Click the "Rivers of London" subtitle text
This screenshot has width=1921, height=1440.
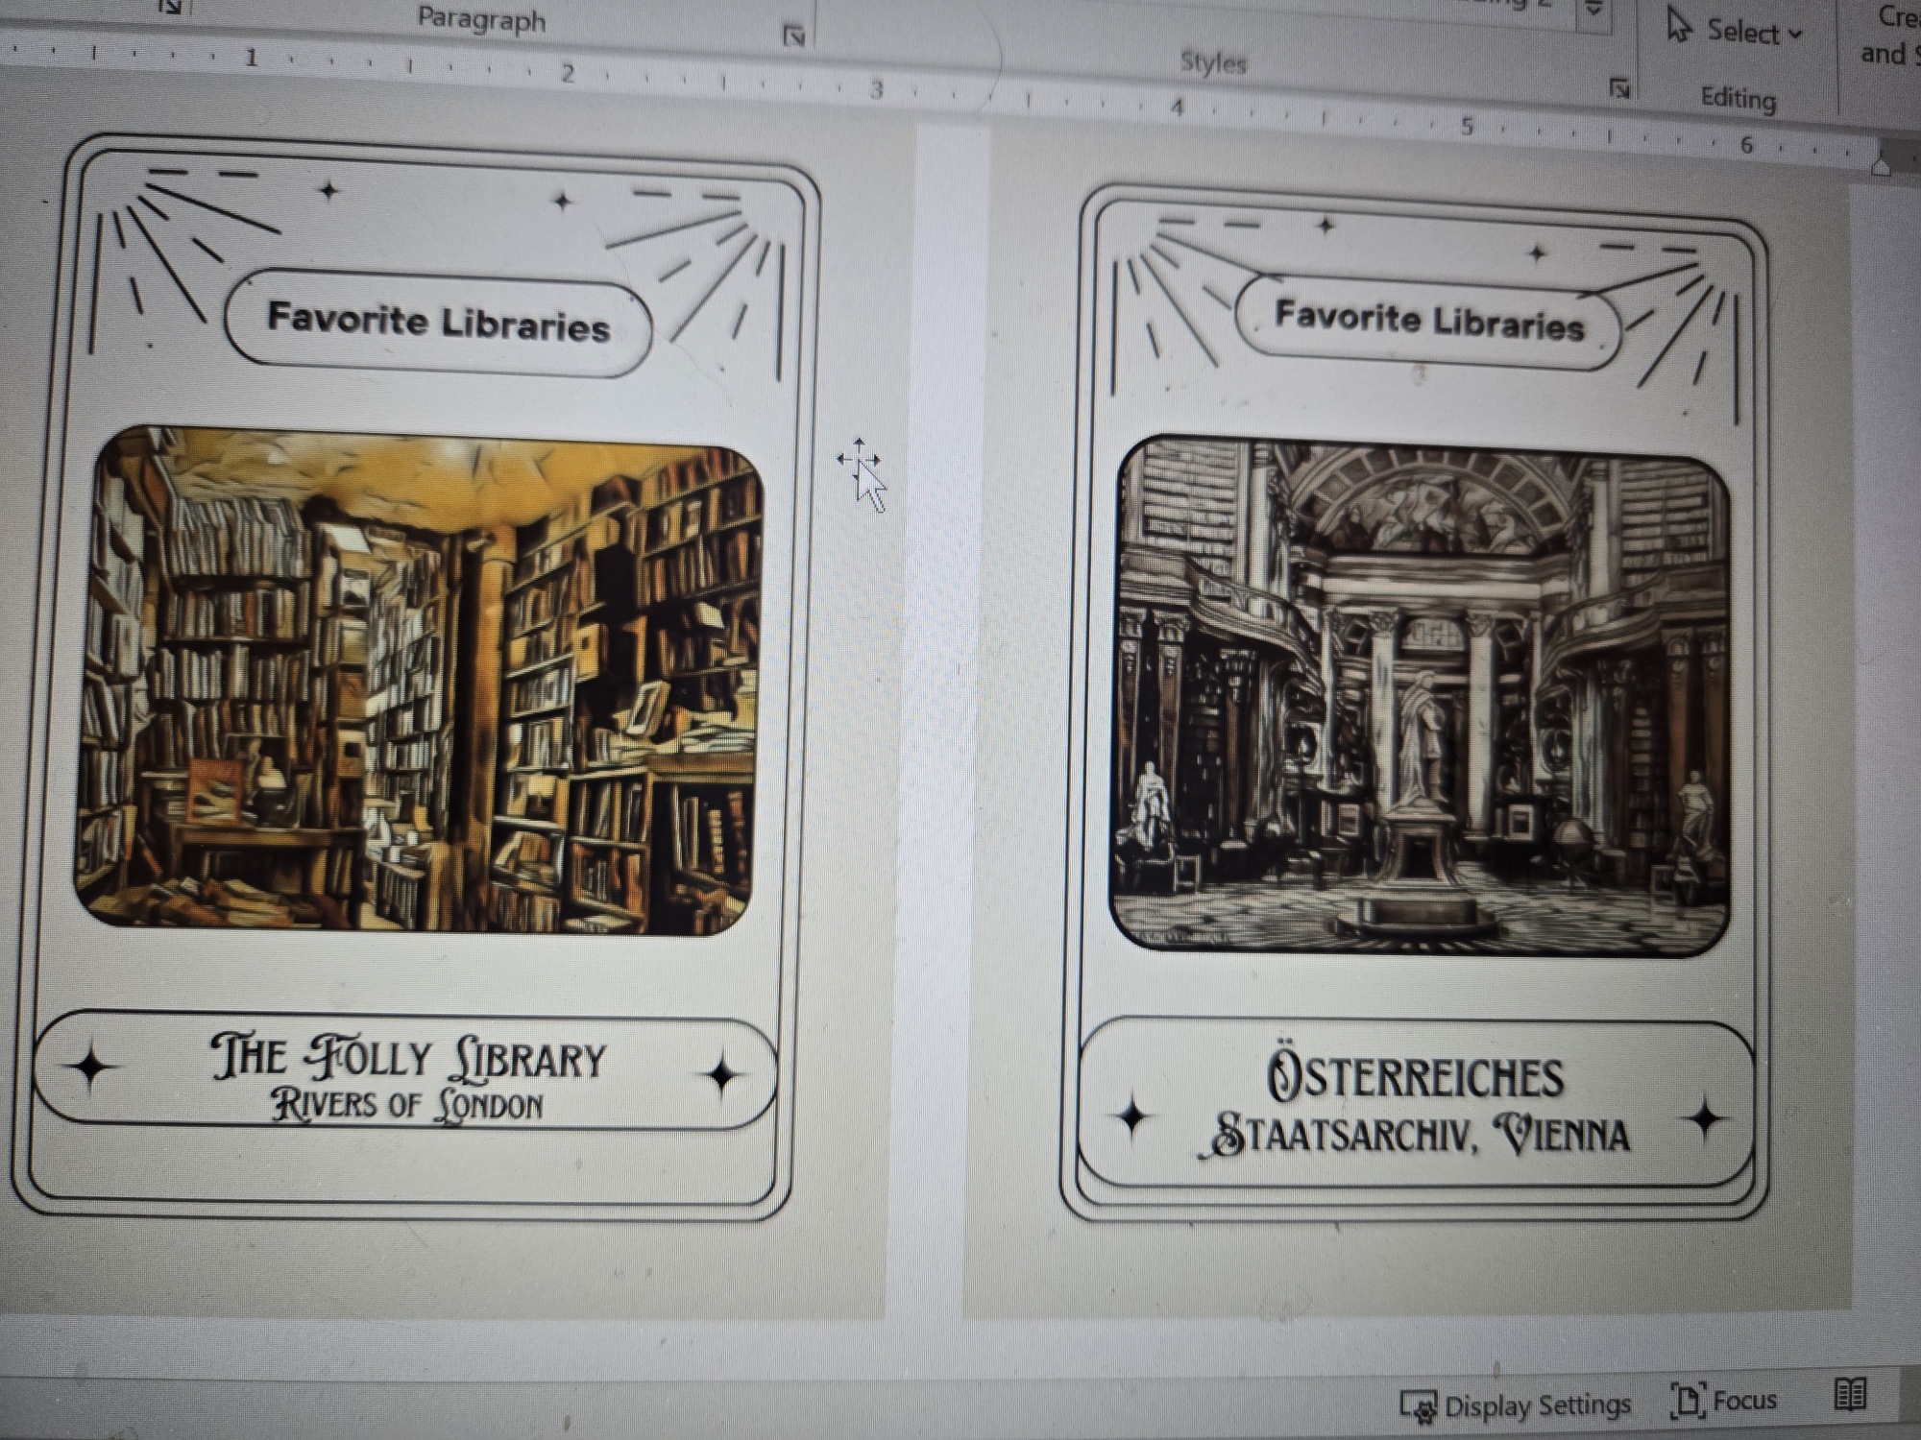407,1105
